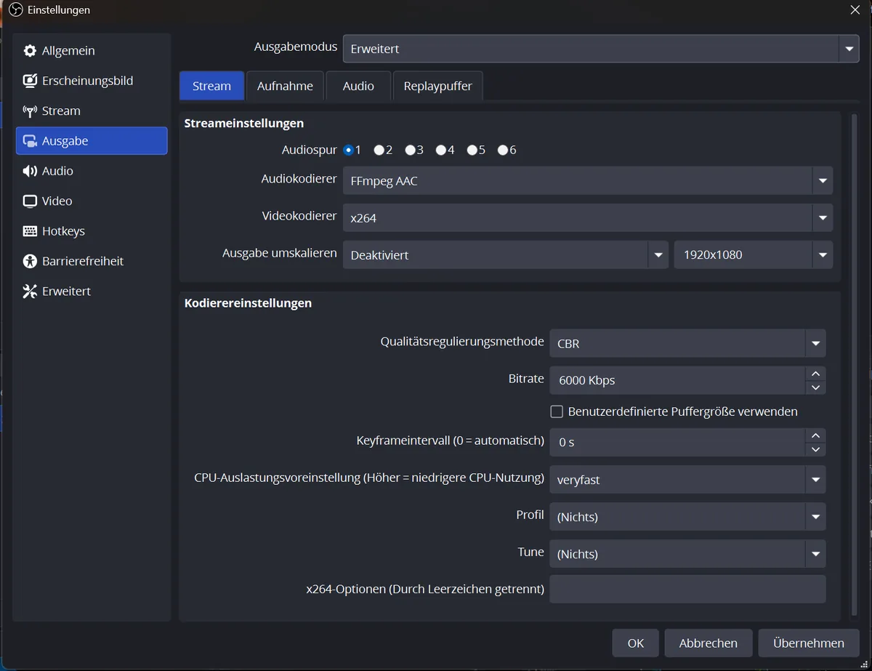This screenshot has width=872, height=671.
Task: Click the Audio speaker icon in the sidebar
Action: pos(30,171)
